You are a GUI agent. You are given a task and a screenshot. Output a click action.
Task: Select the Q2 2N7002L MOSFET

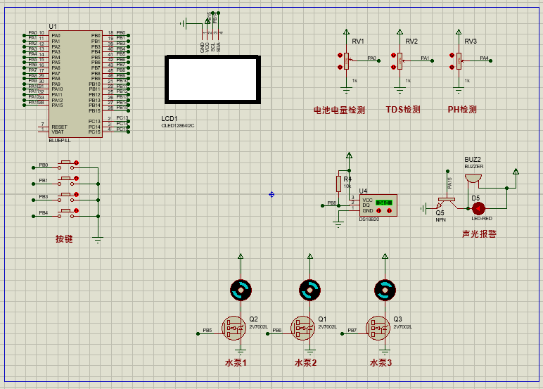234,328
